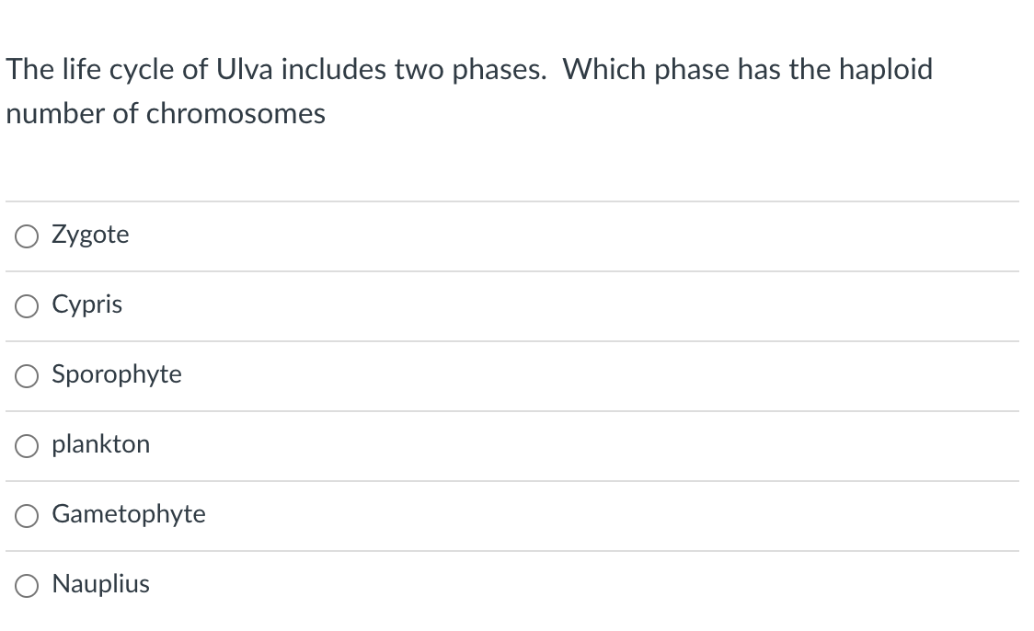This screenshot has width=1034, height=631.
Task: Click the Cypris answer label text
Action: tap(86, 305)
